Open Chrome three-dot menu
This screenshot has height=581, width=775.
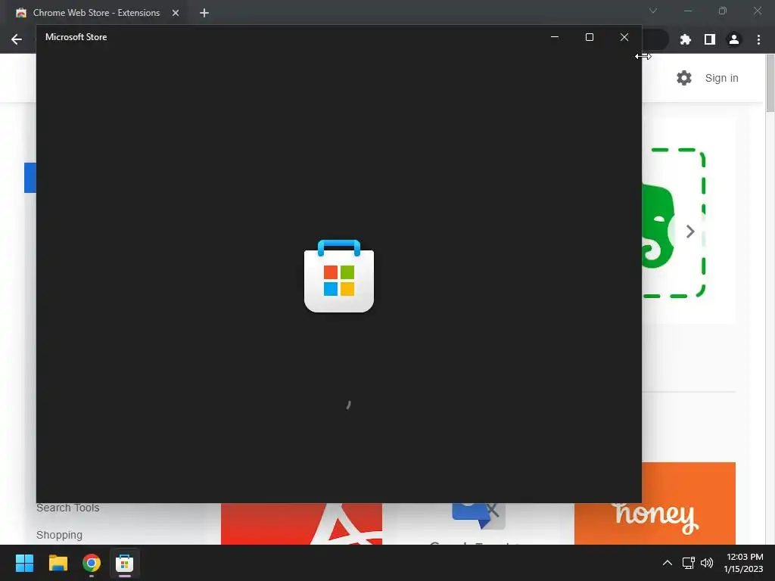coord(758,39)
